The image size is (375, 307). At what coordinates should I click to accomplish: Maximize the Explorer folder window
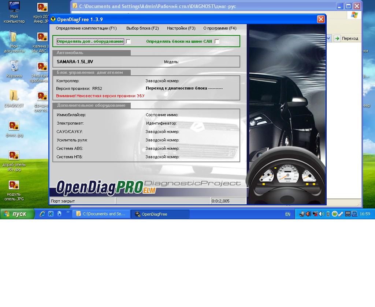(348, 6)
